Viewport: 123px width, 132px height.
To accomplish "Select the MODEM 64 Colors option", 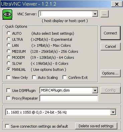I will (x=9, y=57).
